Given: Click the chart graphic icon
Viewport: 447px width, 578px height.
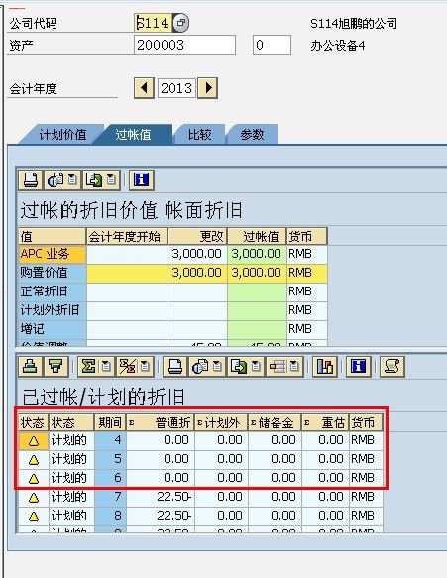Looking at the screenshot, I should point(325,367).
